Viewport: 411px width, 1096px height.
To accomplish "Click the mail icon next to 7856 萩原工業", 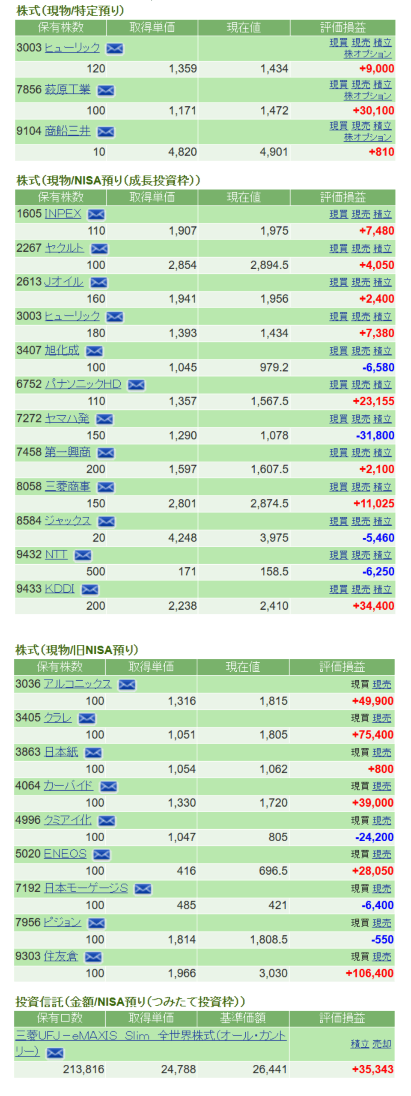I will click(x=106, y=90).
